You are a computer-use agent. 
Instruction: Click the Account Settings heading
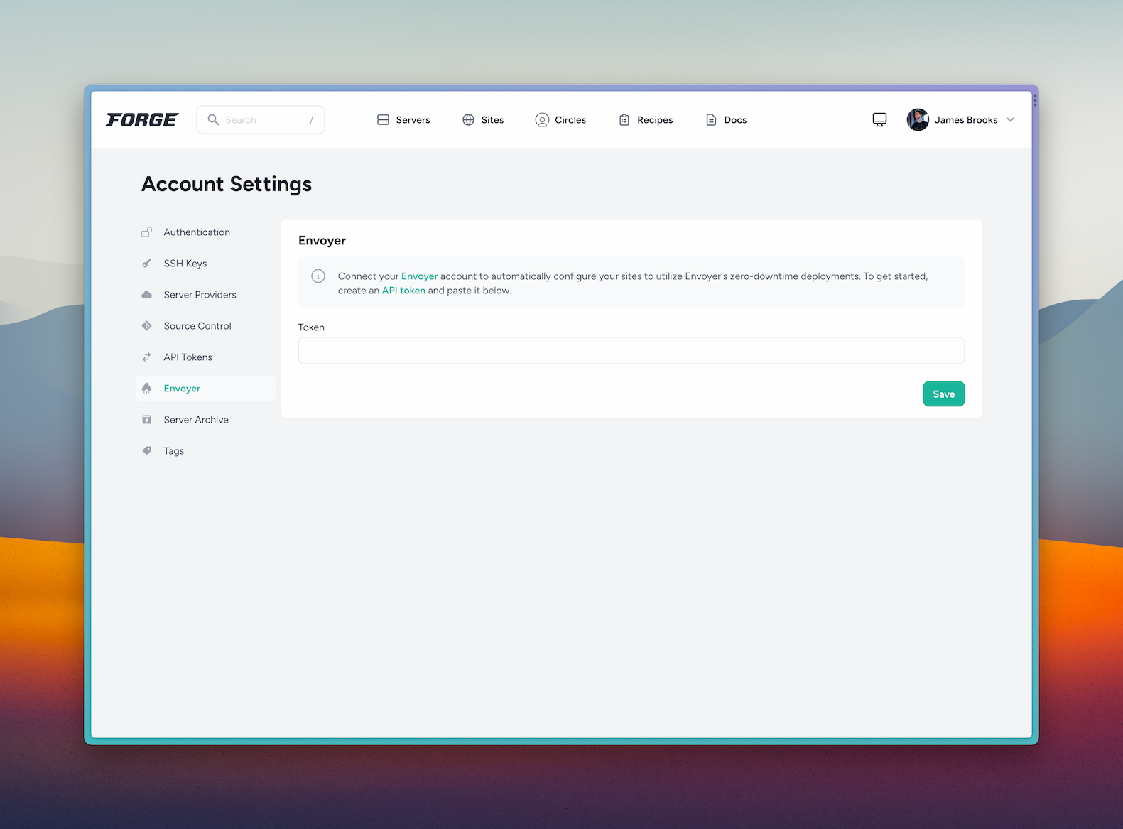point(227,184)
